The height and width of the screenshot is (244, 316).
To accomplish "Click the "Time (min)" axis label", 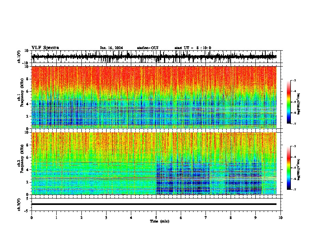I will (x=160, y=221).
